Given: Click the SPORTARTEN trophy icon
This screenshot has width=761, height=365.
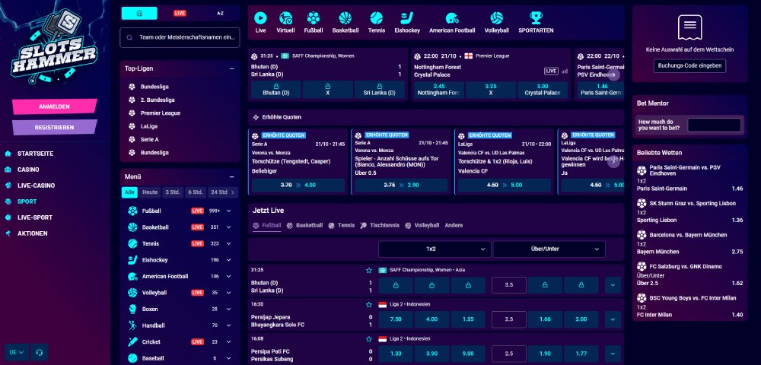Looking at the screenshot, I should pos(536,17).
